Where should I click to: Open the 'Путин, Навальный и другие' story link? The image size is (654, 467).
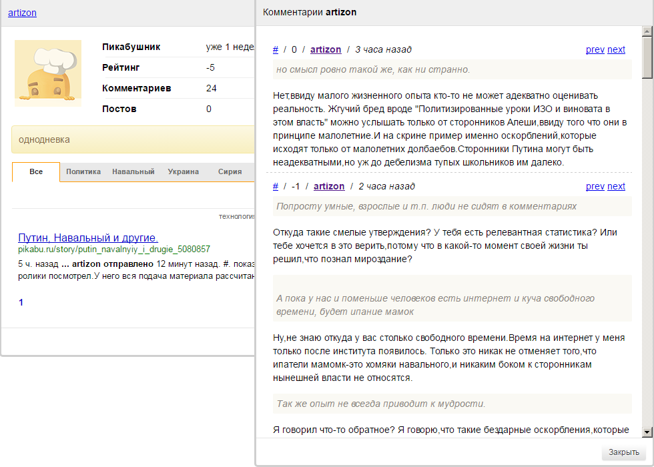(x=88, y=238)
